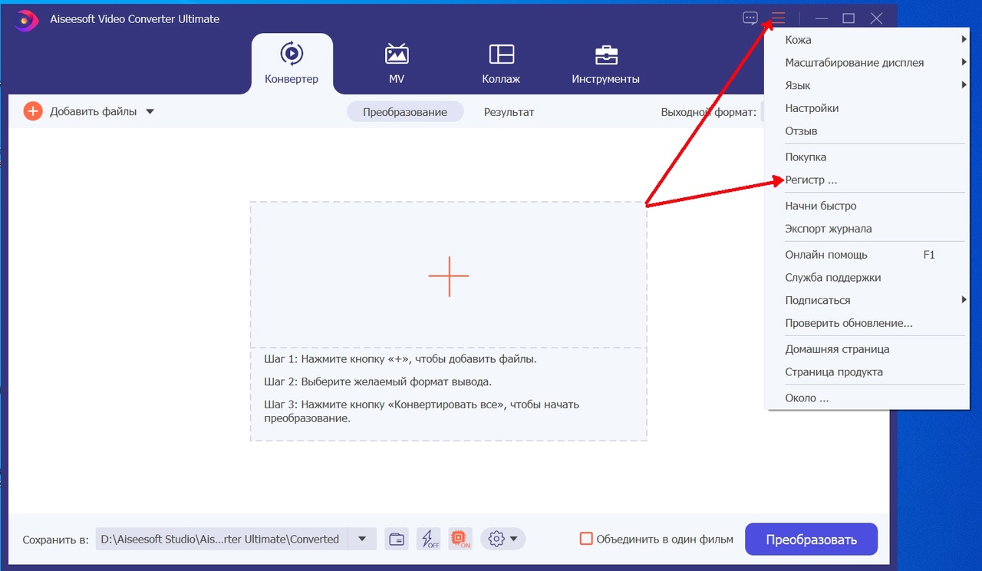982x571 pixels.
Task: Switch to the MV tab
Action: pyautogui.click(x=397, y=63)
